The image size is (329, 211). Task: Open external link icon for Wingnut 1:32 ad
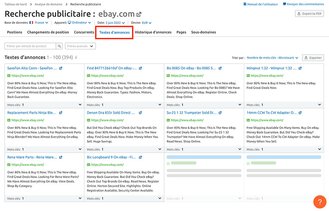click(300, 68)
